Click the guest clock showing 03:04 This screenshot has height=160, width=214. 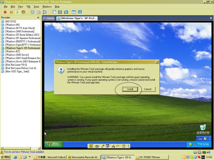203,144
